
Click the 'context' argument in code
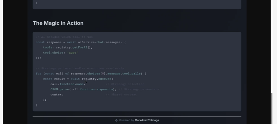(57, 95)
